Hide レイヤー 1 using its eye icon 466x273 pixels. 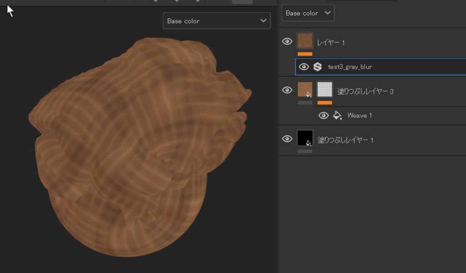[287, 41]
